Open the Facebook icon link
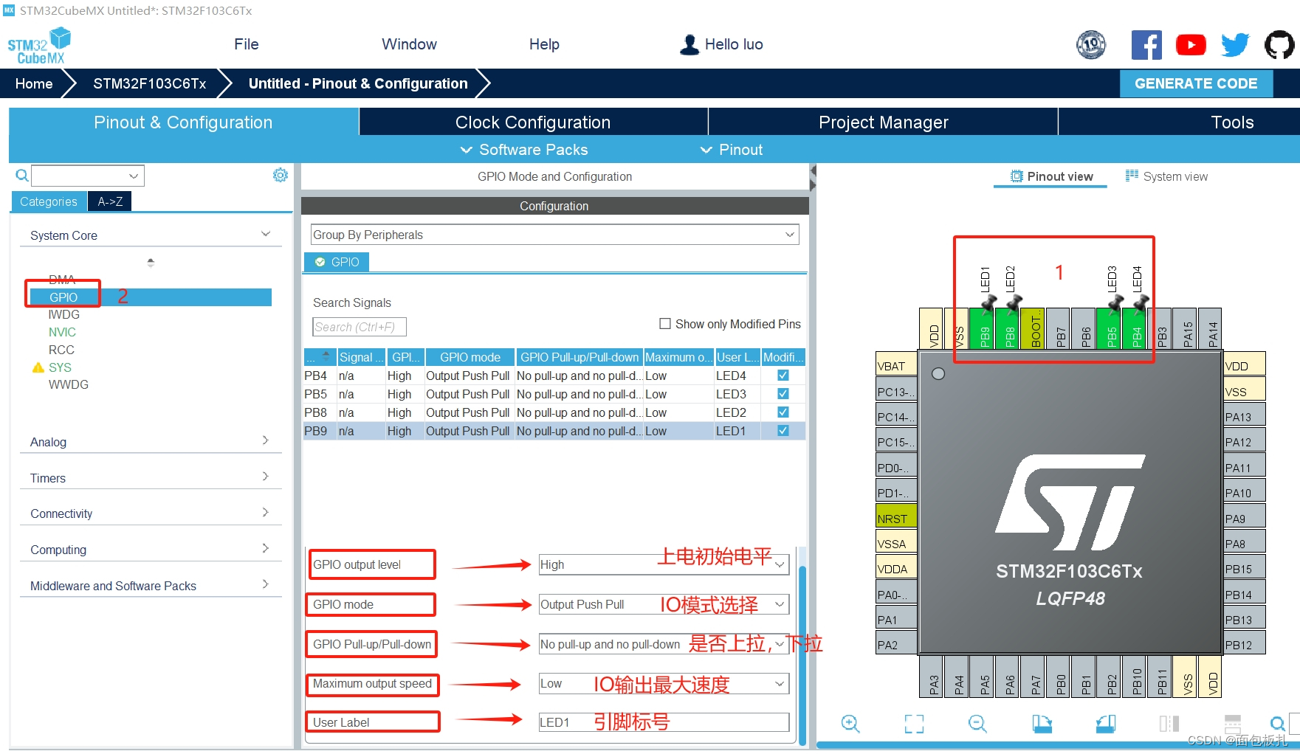Image resolution: width=1300 pixels, height=754 pixels. [x=1146, y=45]
